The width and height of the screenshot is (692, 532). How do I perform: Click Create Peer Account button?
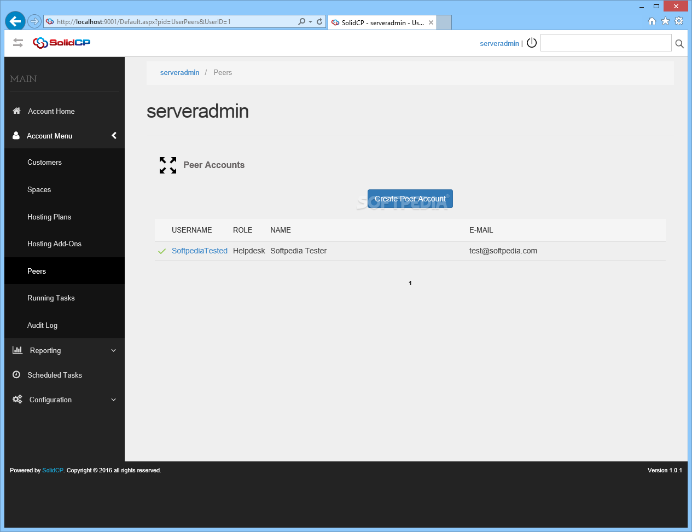tap(410, 199)
